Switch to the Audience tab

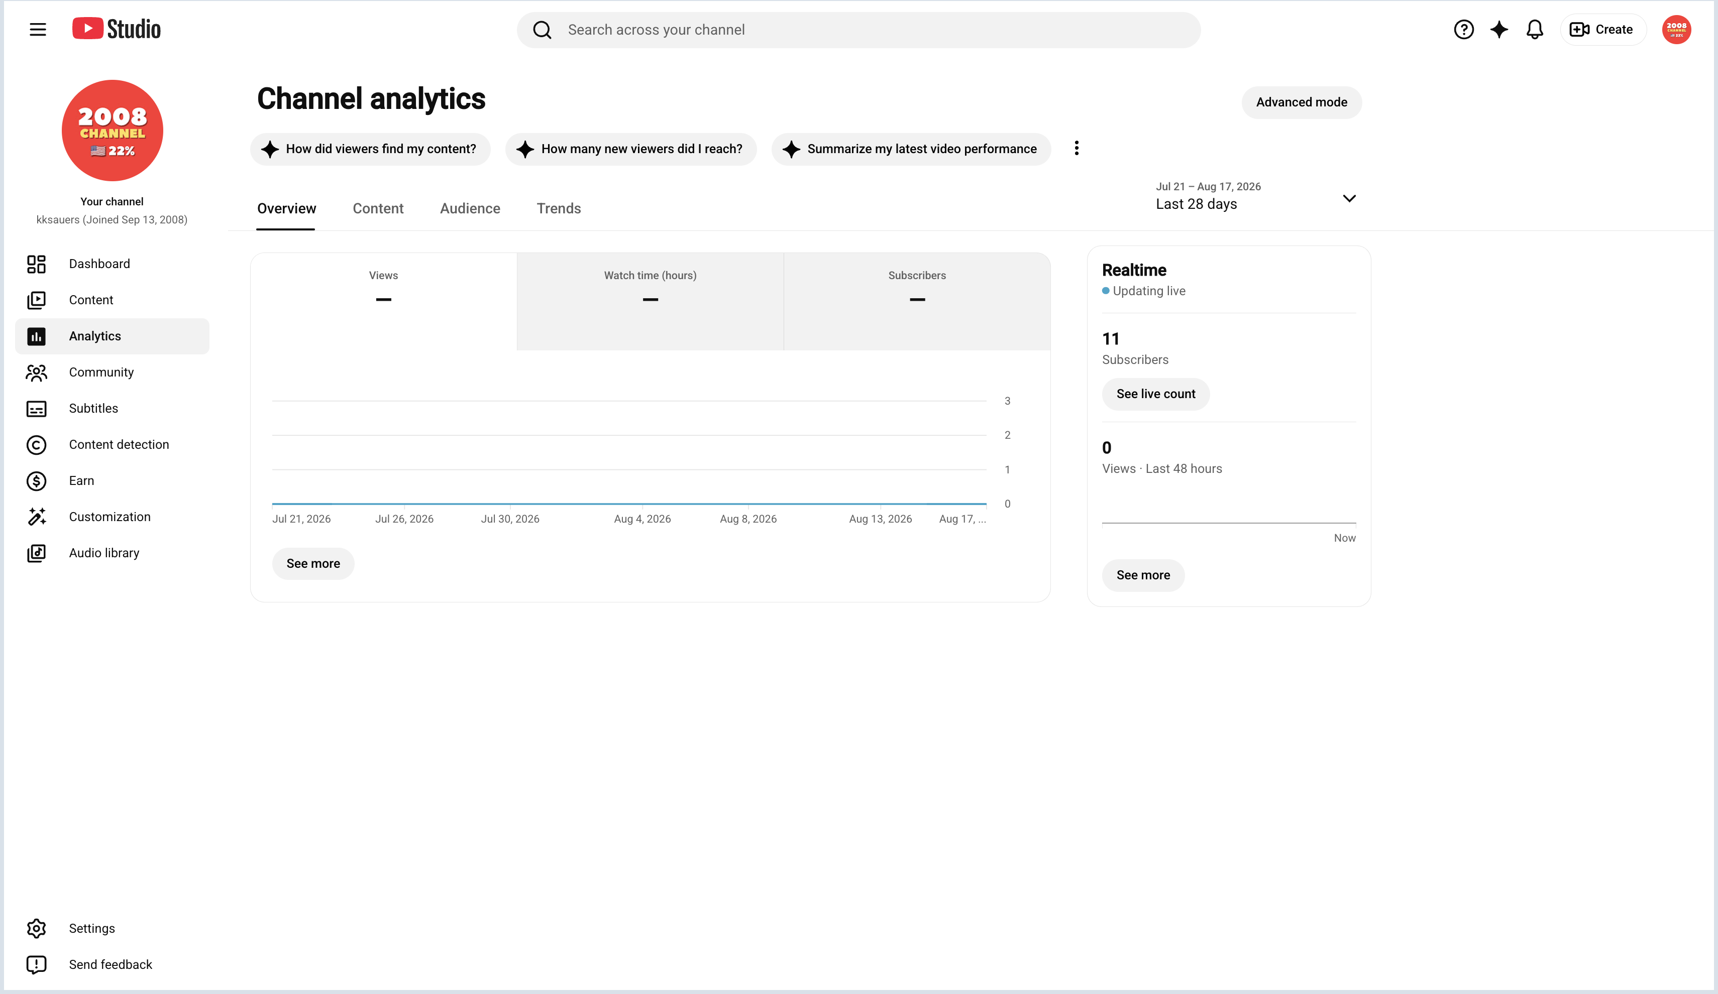470,208
